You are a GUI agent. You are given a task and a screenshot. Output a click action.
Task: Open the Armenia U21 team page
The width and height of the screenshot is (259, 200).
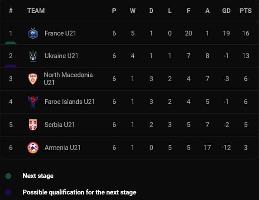pyautogui.click(x=62, y=148)
